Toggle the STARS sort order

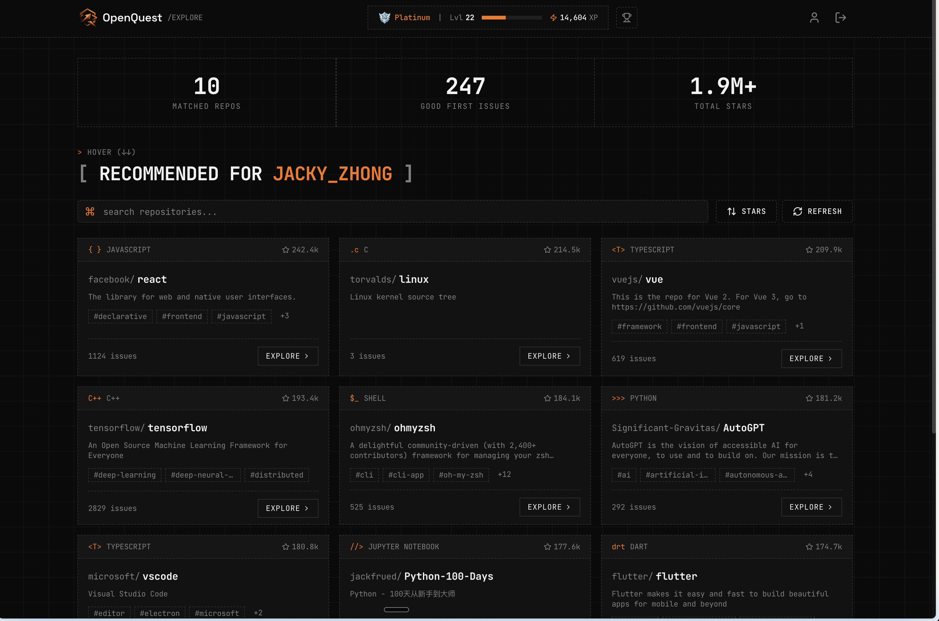(x=746, y=211)
